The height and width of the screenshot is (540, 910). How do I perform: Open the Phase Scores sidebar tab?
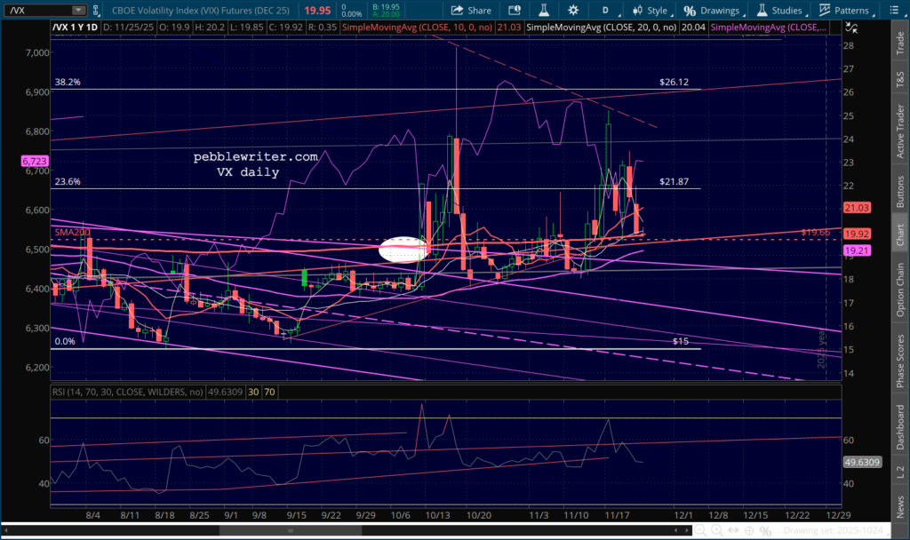tap(900, 361)
